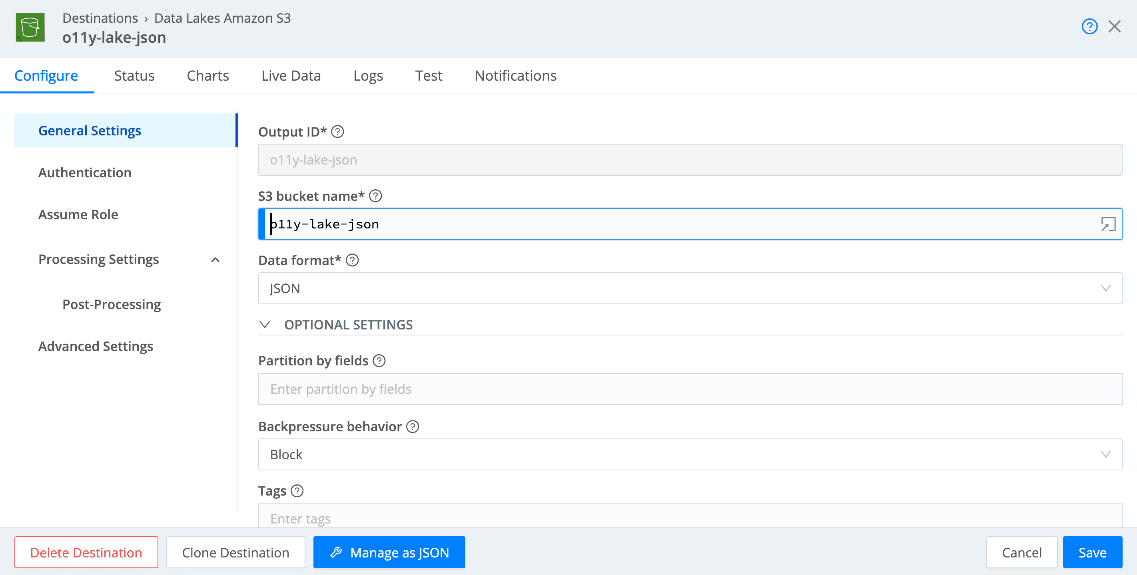This screenshot has width=1137, height=575.
Task: Click Destinations breadcrumb link
Action: click(100, 18)
